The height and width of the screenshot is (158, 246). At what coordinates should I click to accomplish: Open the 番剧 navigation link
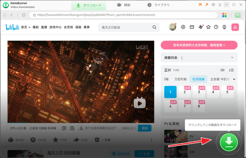[36, 27]
